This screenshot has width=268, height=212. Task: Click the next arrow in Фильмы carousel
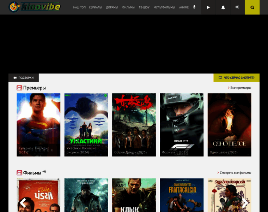(245, 203)
